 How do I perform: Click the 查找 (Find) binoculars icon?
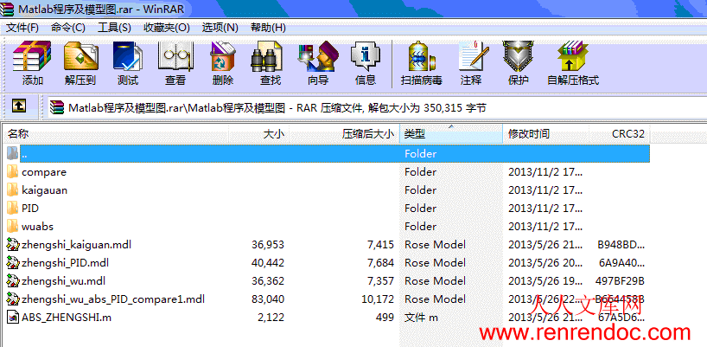(x=269, y=56)
